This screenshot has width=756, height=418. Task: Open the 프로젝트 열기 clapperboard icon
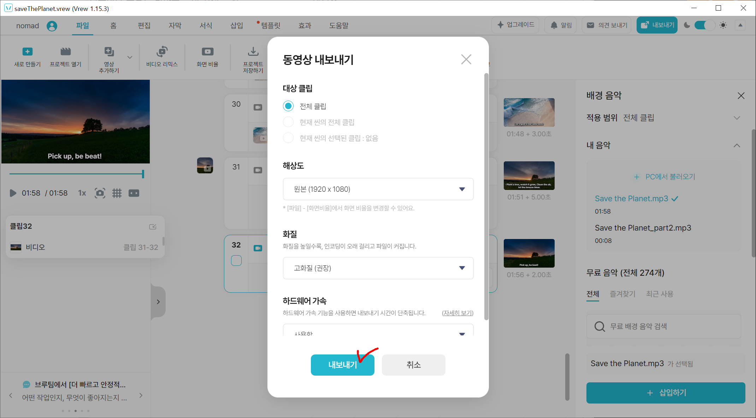(x=65, y=52)
